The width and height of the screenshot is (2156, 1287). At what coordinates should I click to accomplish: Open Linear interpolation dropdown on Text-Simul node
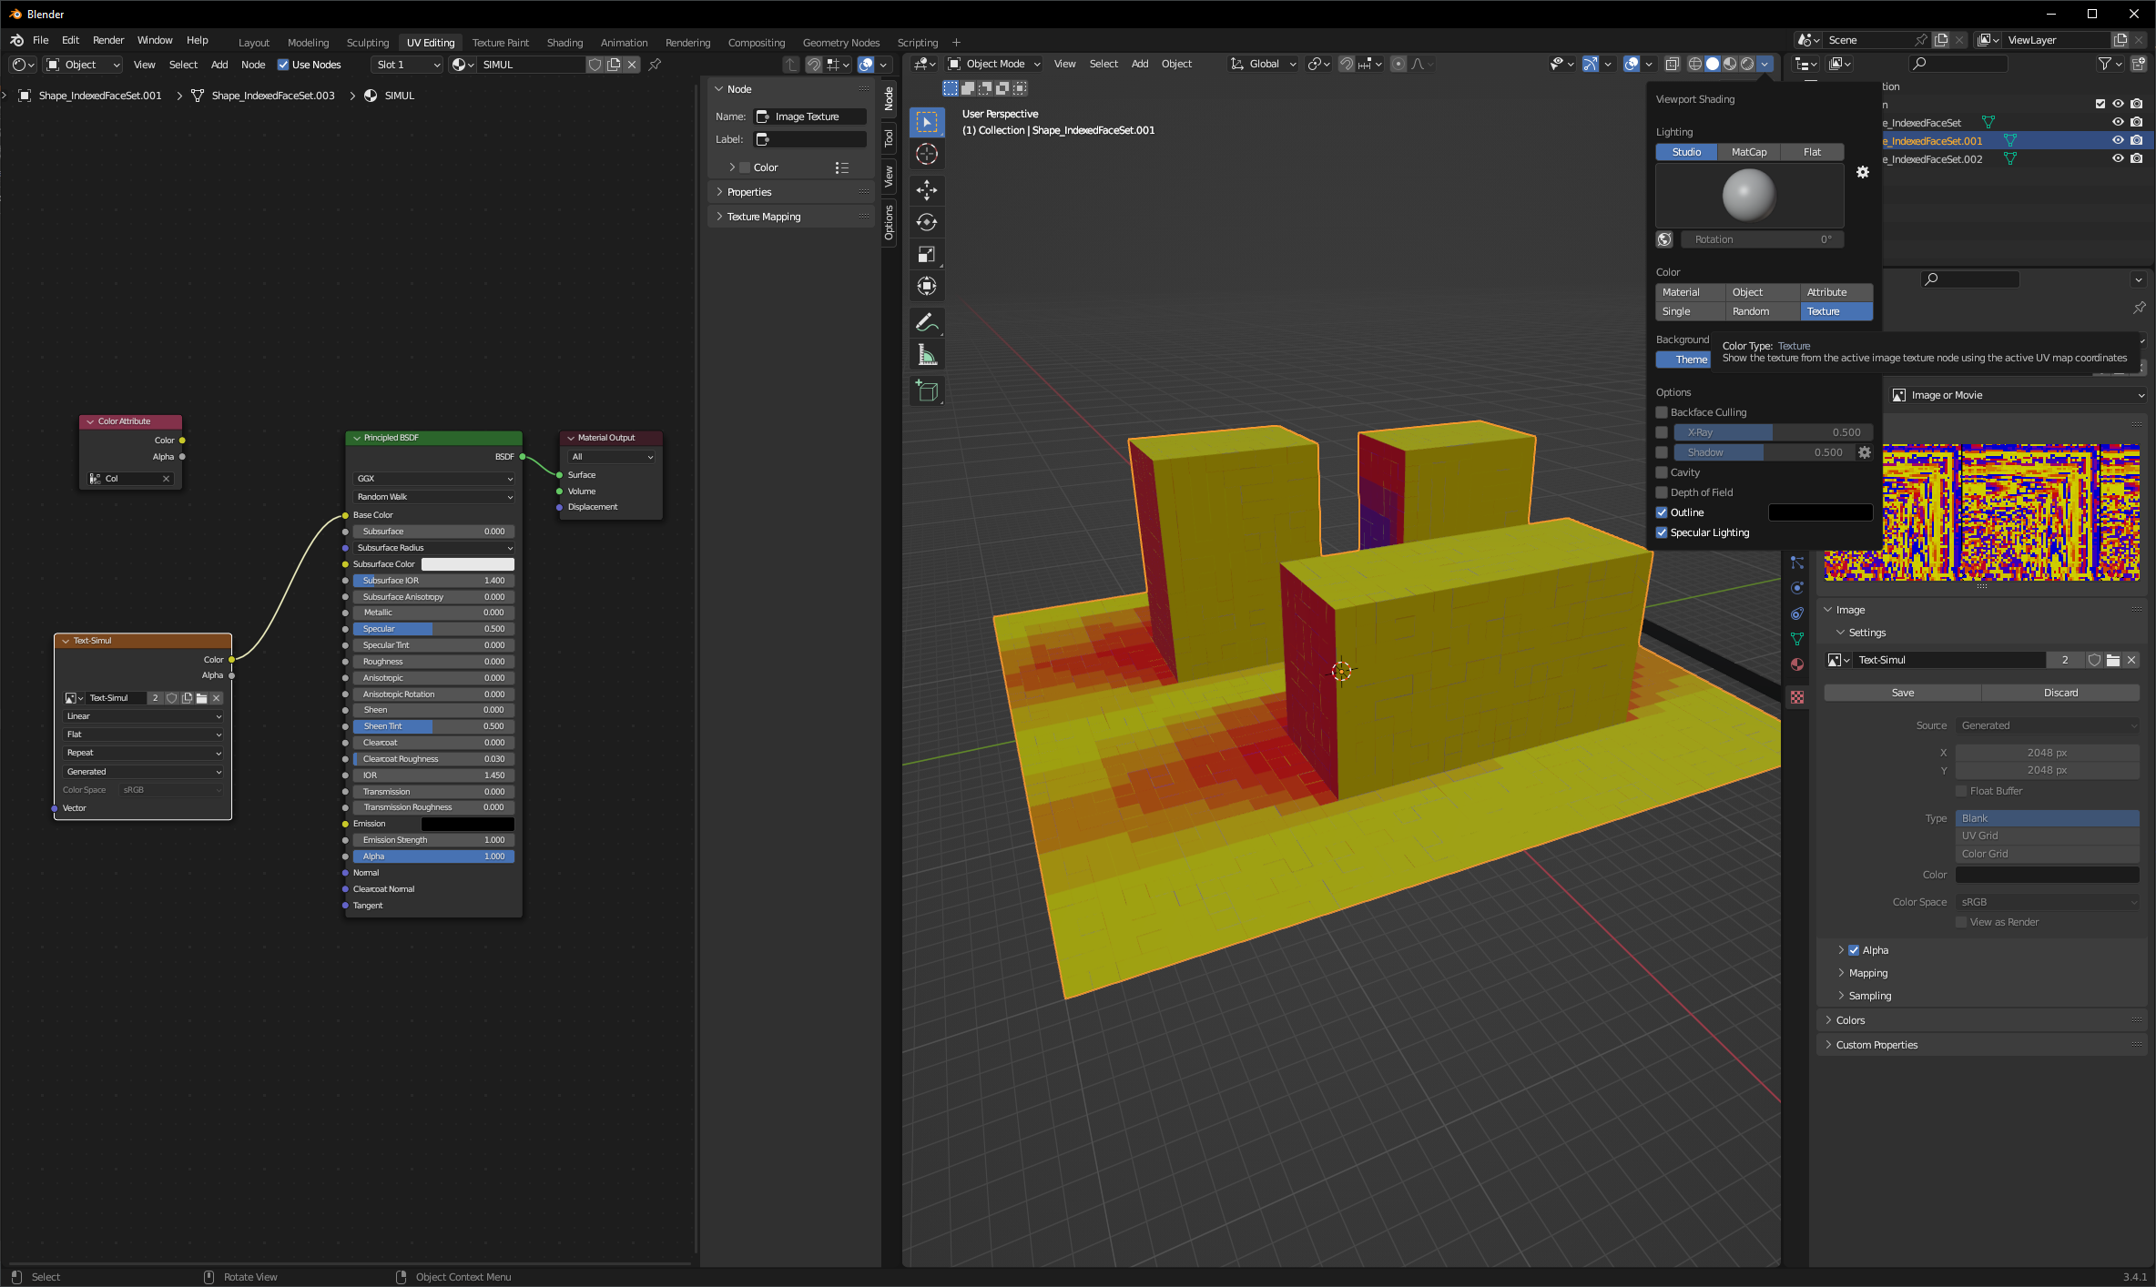pyautogui.click(x=143, y=716)
